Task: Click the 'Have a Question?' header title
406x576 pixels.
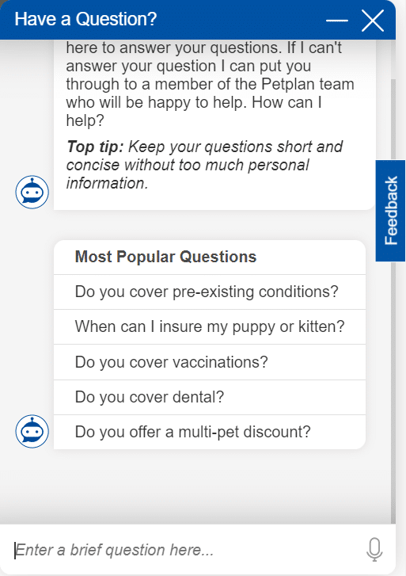Action: (x=85, y=19)
